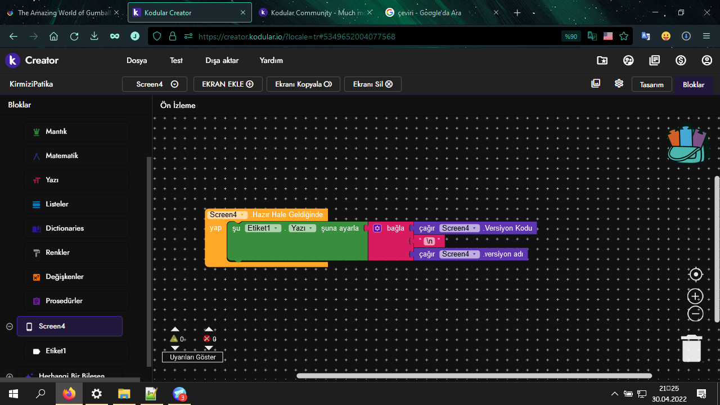
Task: Open the Screen4 dropdown on the event block
Action: click(227, 215)
